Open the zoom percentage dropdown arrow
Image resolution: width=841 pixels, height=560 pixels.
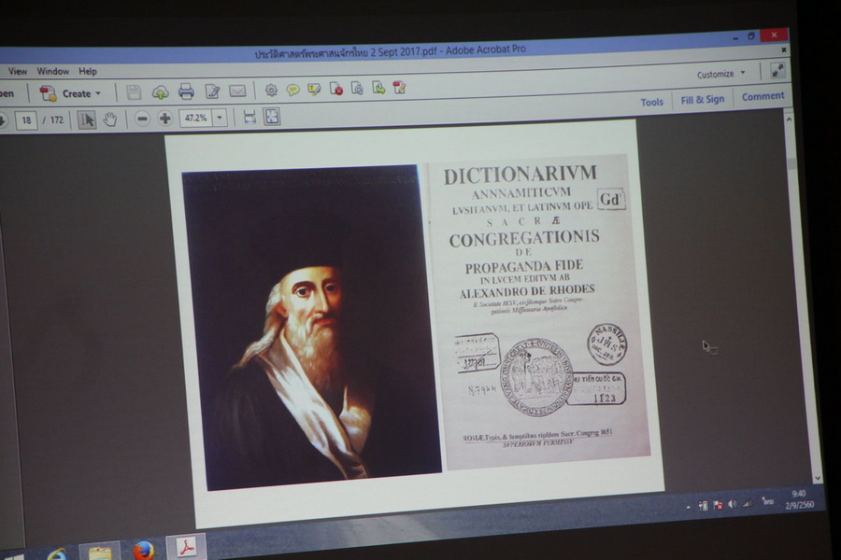pos(220,118)
